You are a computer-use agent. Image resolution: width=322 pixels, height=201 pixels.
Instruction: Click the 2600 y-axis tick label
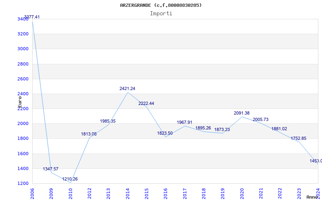tap(23, 79)
